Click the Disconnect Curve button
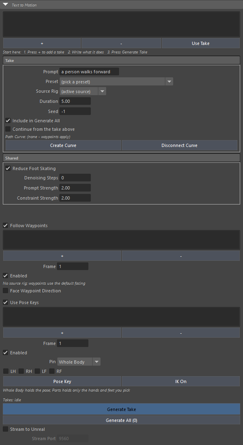 point(179,145)
